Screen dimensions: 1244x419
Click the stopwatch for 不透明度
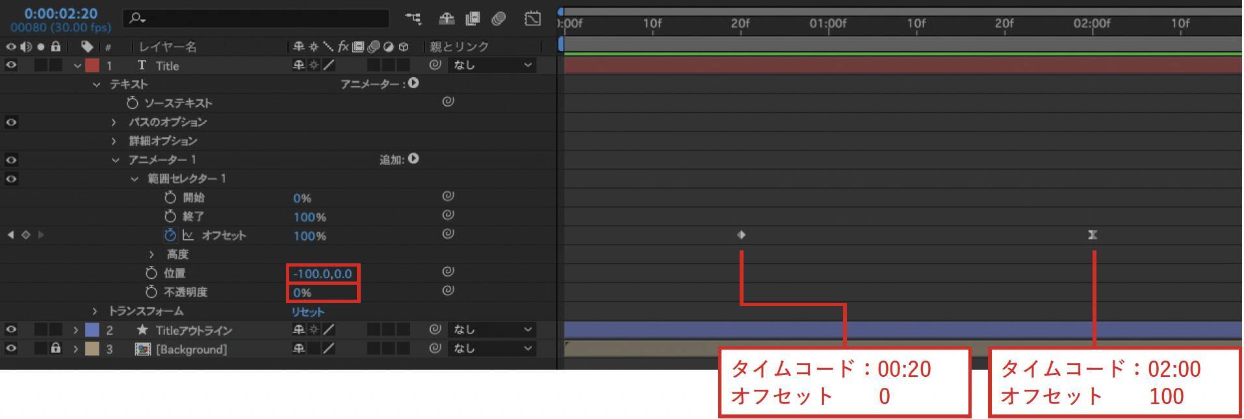tap(151, 292)
